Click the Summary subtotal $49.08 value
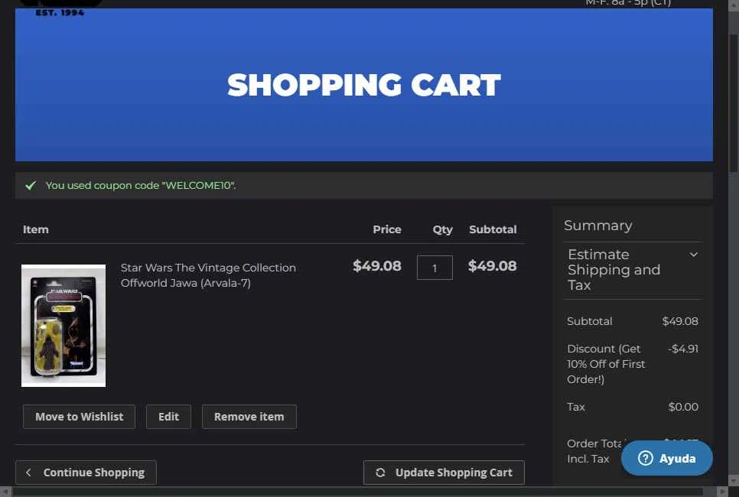Screen dimensions: 739x497 coord(680,321)
